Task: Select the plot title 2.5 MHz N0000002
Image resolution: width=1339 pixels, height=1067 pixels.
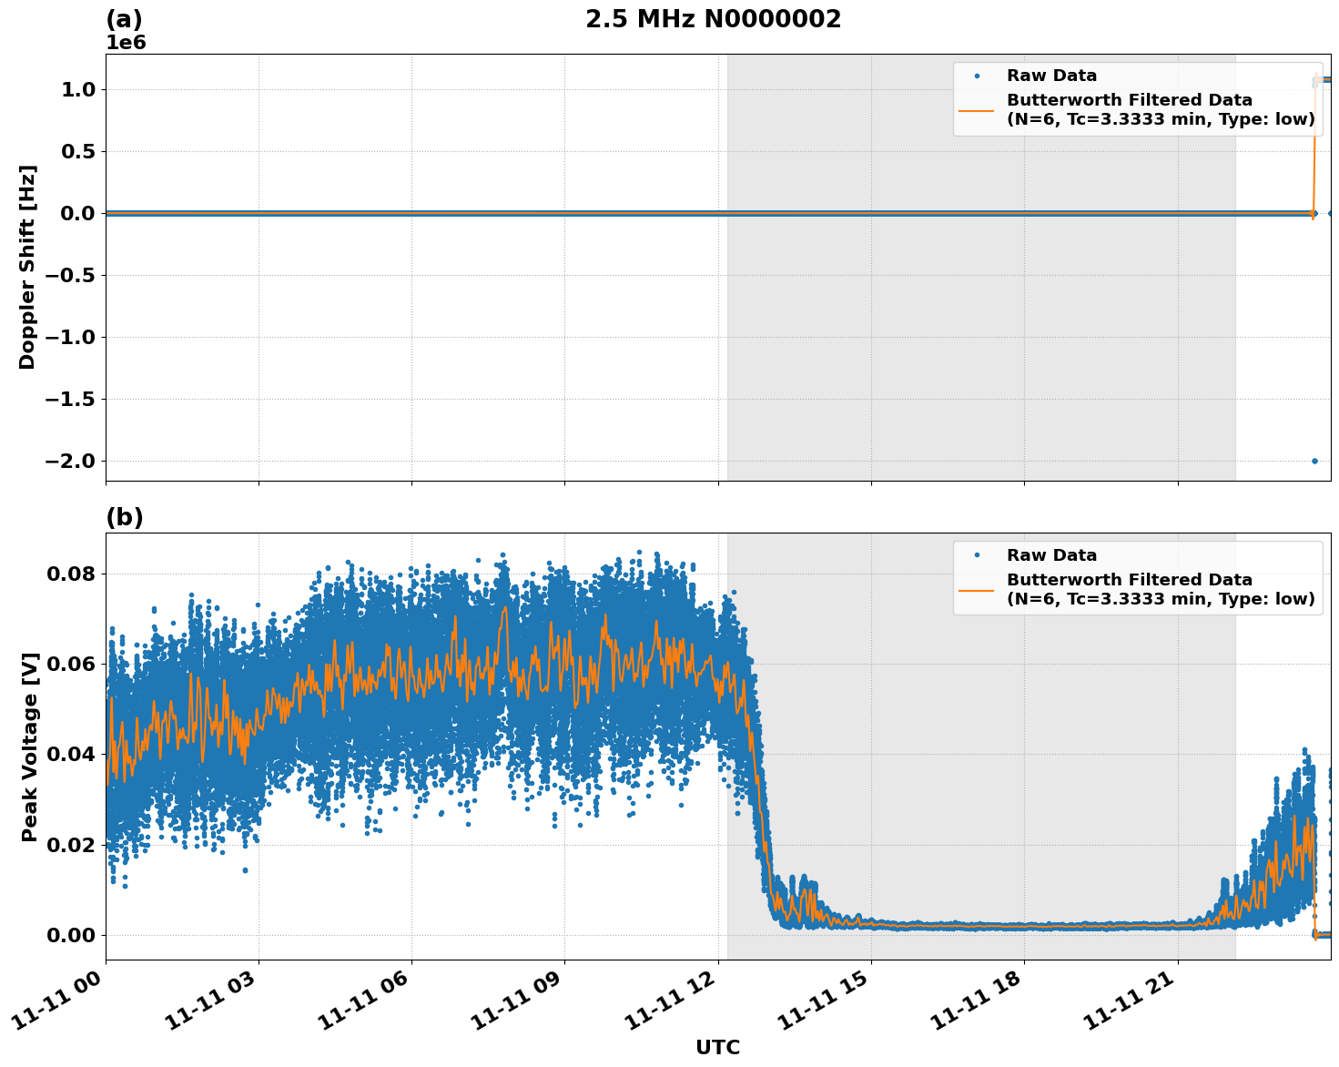Action: pos(714,18)
